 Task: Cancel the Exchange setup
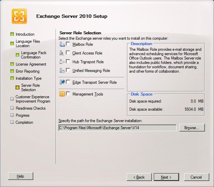pyautogui.click(x=197, y=177)
